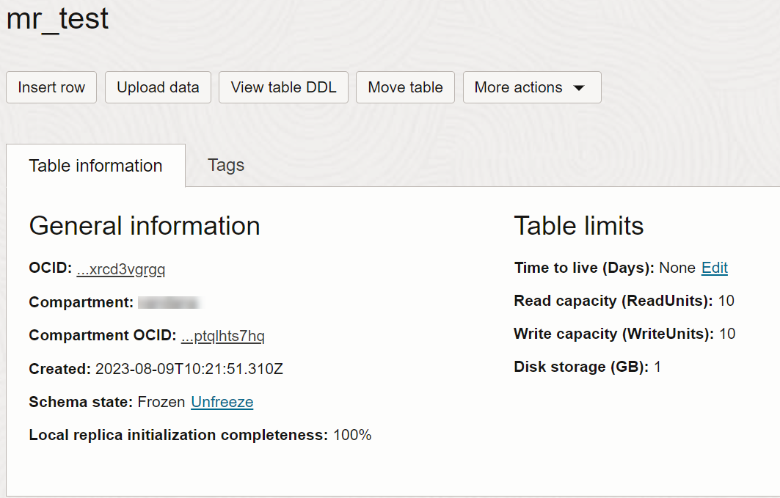
Task: Click the blurred Compartment name value
Action: pyautogui.click(x=170, y=302)
